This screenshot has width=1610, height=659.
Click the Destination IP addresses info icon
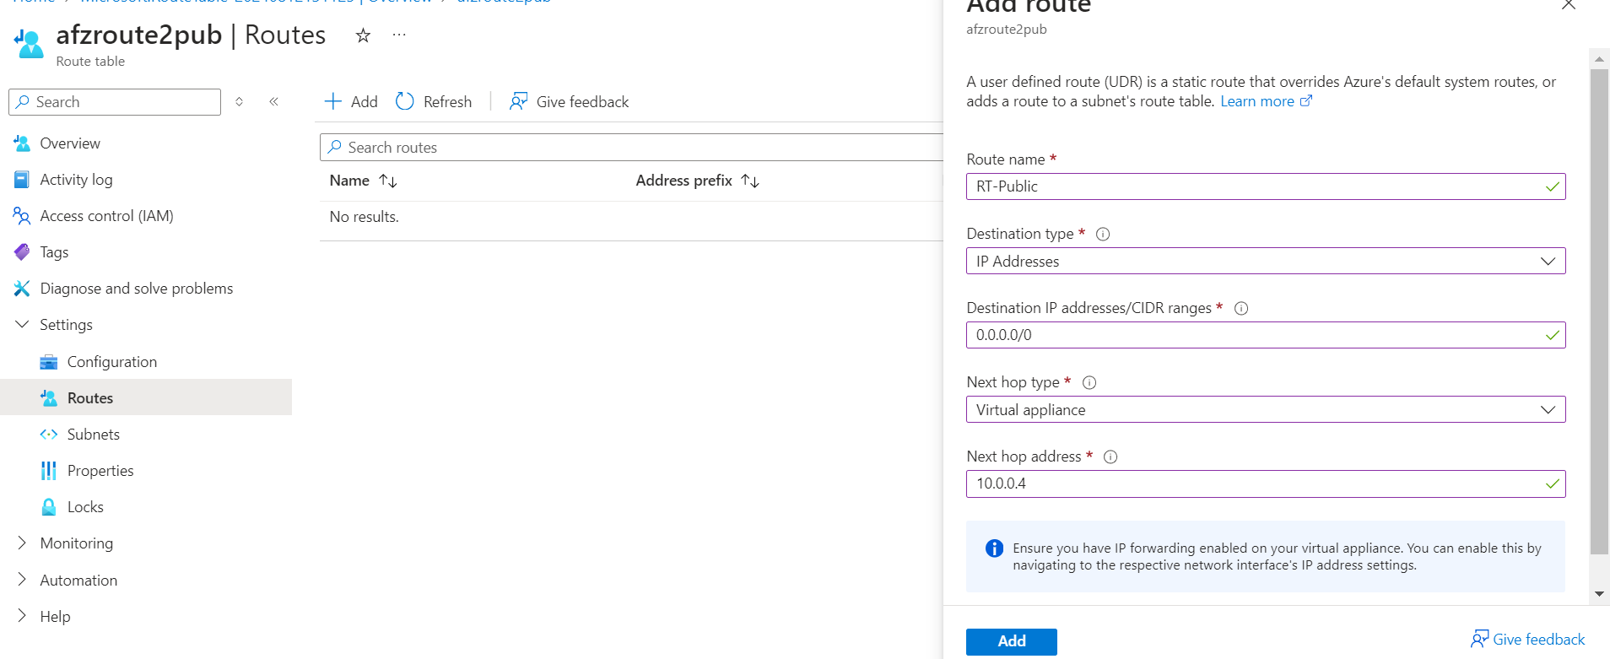[1240, 309]
